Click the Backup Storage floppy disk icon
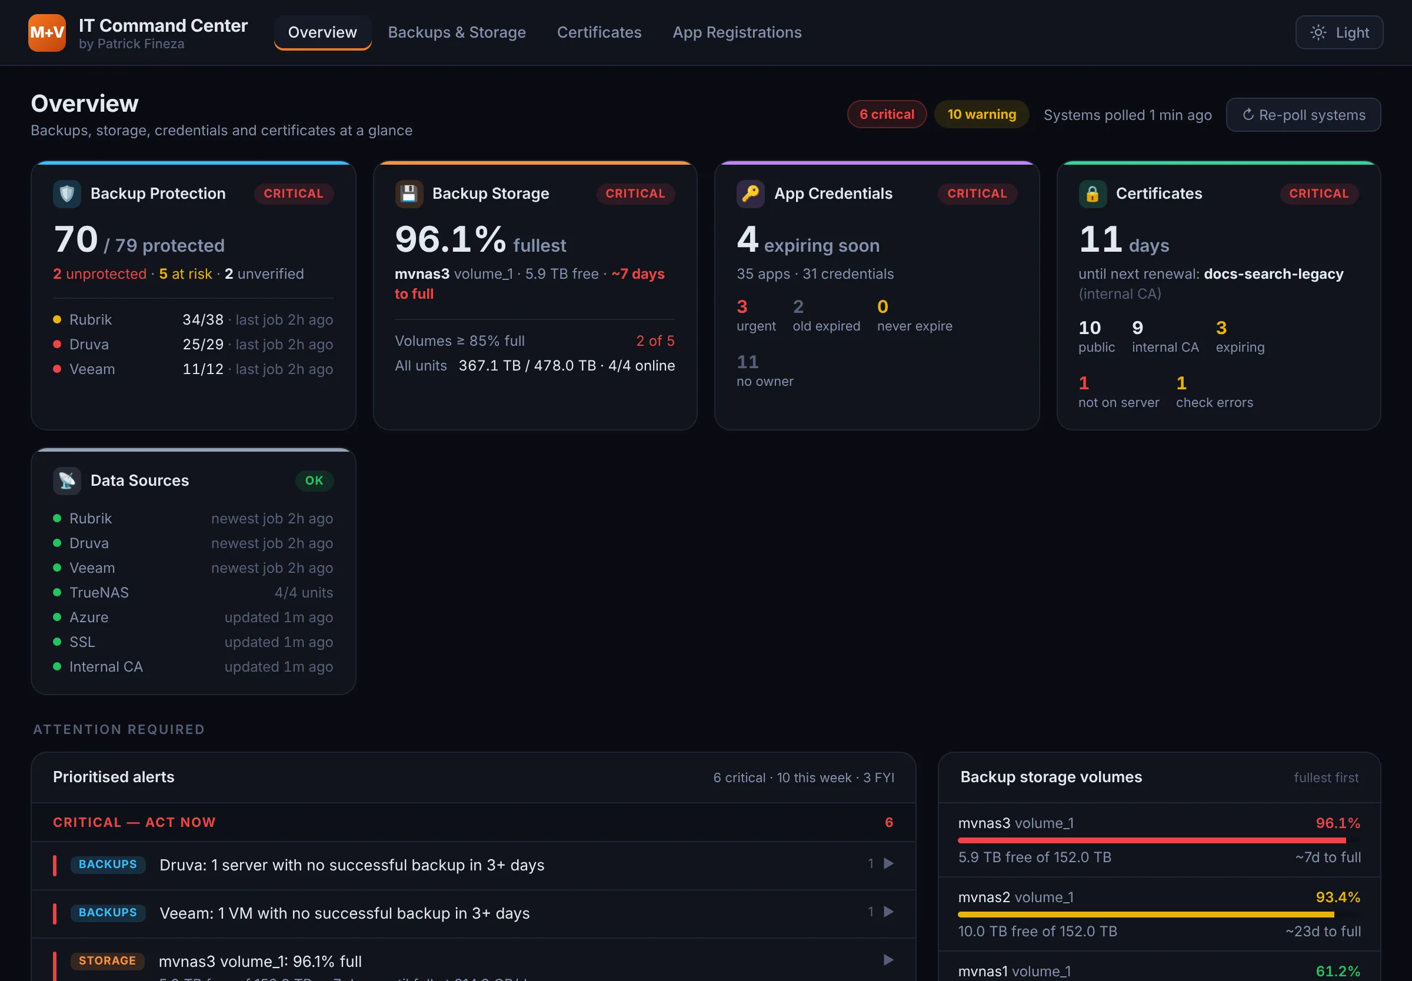Image resolution: width=1412 pixels, height=981 pixels. (x=409, y=194)
